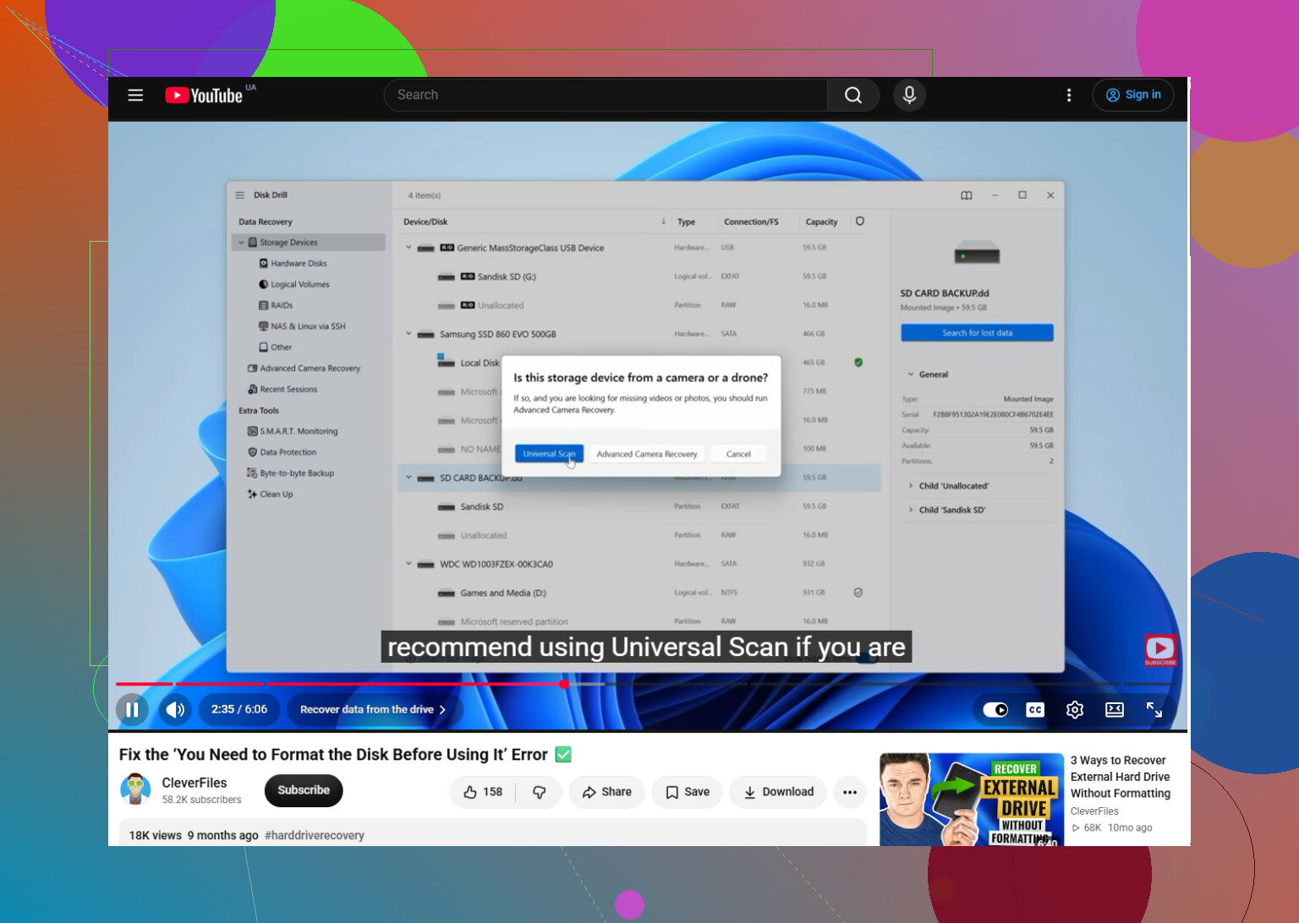This screenshot has width=1299, height=923.
Task: Open Data Protection tool
Action: coord(282,452)
